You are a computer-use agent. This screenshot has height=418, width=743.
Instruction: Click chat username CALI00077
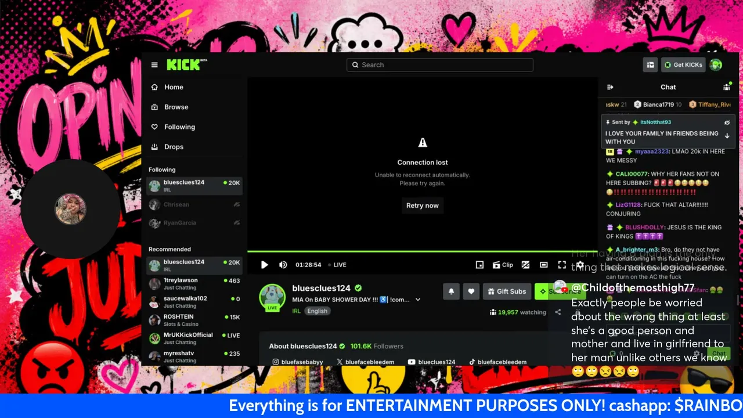(632, 174)
